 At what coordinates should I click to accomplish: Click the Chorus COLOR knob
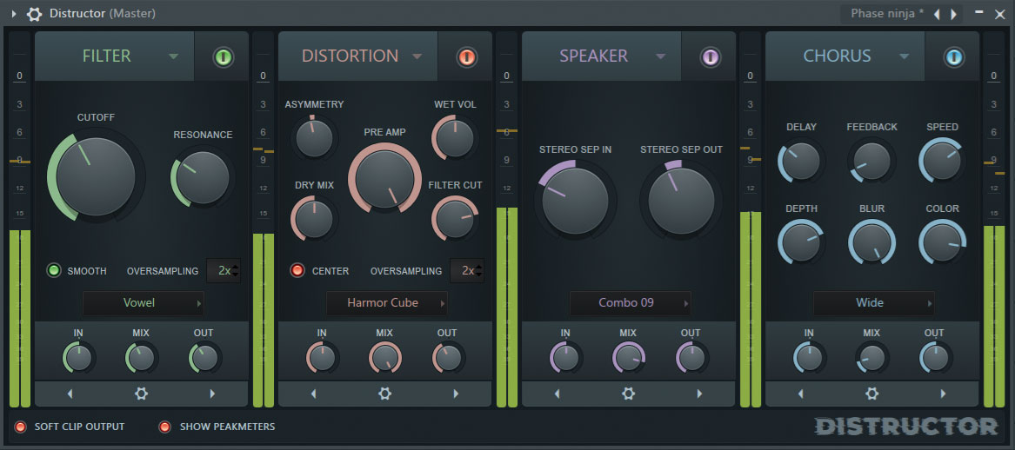pyautogui.click(x=943, y=243)
